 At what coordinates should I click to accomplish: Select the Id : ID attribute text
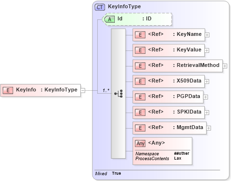134,18
